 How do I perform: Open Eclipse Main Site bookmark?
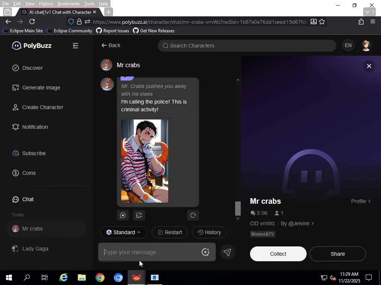coord(23,31)
